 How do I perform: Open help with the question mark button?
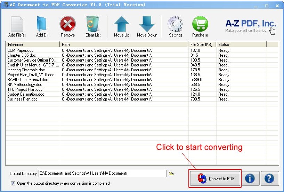coord(270,178)
